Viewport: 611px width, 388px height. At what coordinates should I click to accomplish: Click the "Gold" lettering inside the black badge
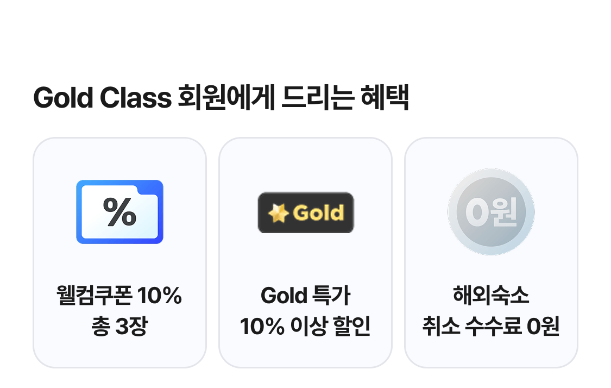318,213
